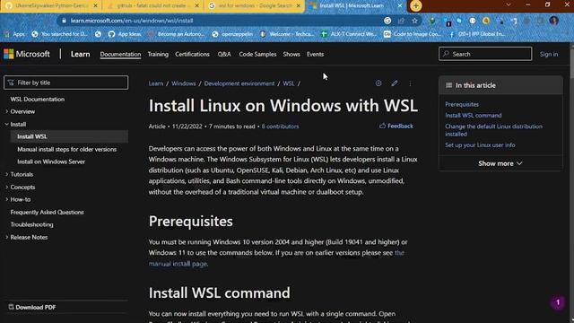Bookmark this page with the star icon
The width and height of the screenshot is (574, 323).
point(414,21)
